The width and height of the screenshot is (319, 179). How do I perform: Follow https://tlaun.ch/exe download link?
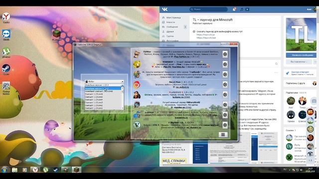pos(206,38)
